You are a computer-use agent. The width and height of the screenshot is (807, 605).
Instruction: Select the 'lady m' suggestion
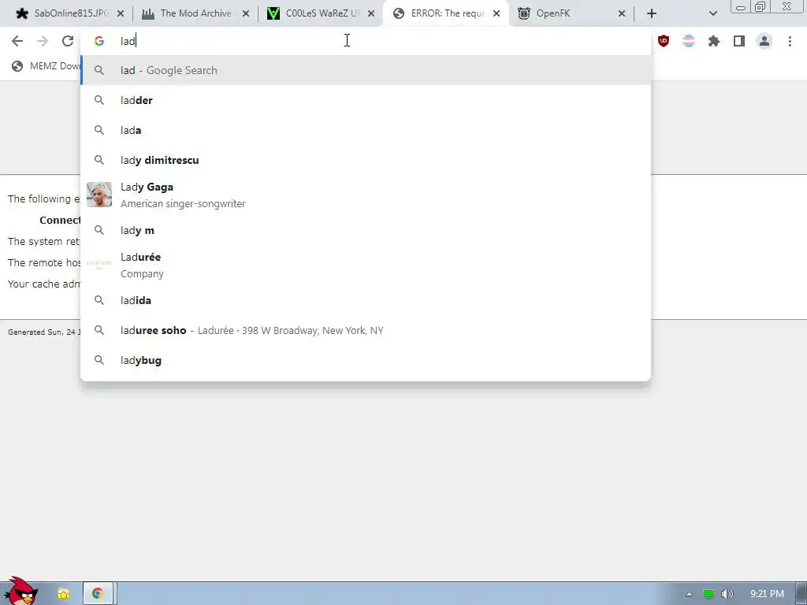click(x=366, y=230)
